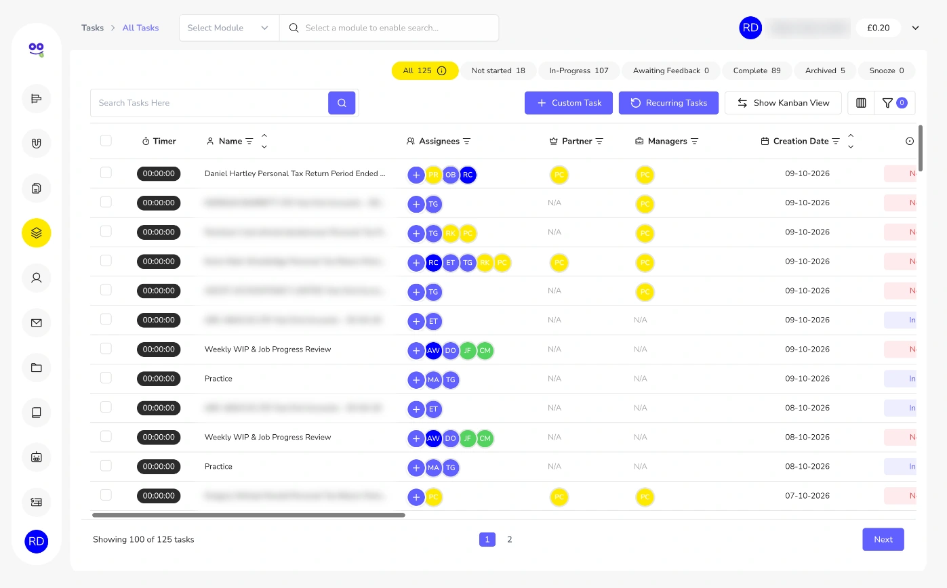The image size is (947, 588).
Task: Open the person icon in the sidebar
Action: coord(37,277)
